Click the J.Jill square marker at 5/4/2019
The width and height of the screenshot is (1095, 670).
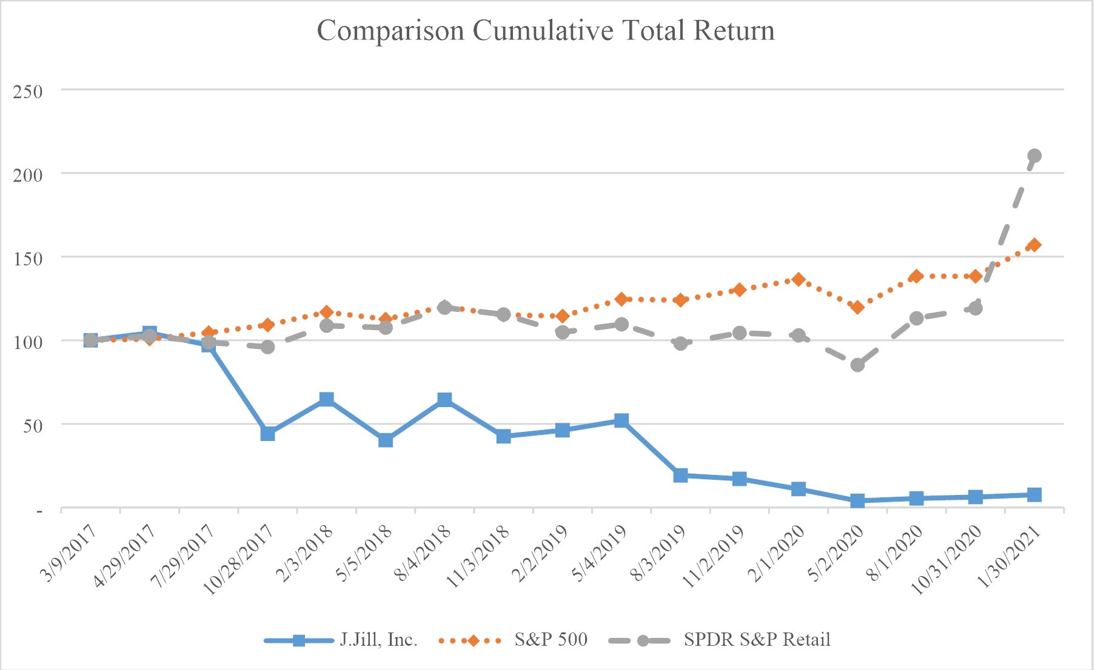click(x=621, y=420)
